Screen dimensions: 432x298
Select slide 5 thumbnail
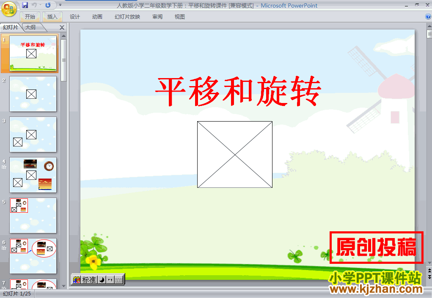(33, 216)
